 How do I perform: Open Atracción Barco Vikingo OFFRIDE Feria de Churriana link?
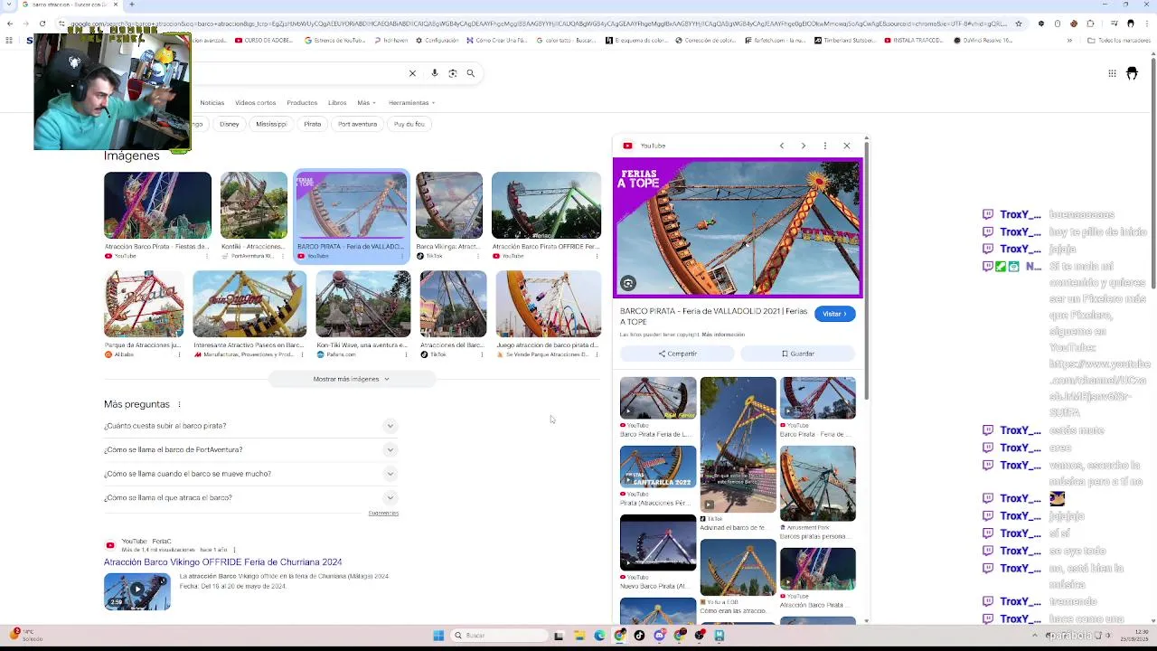[x=222, y=562]
